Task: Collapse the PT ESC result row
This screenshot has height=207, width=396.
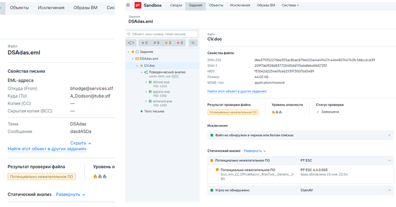Action: point(389,160)
